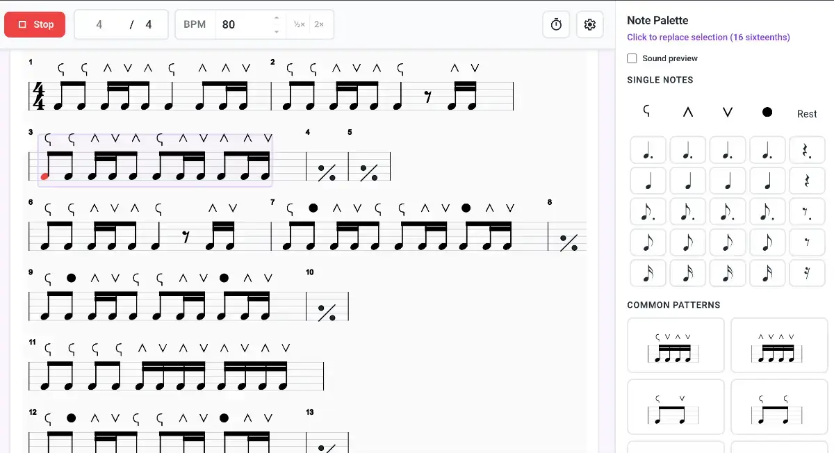Choose the ς ∨ ∧ ∨ sixteenth pattern
The height and width of the screenshot is (453, 834).
(676, 345)
